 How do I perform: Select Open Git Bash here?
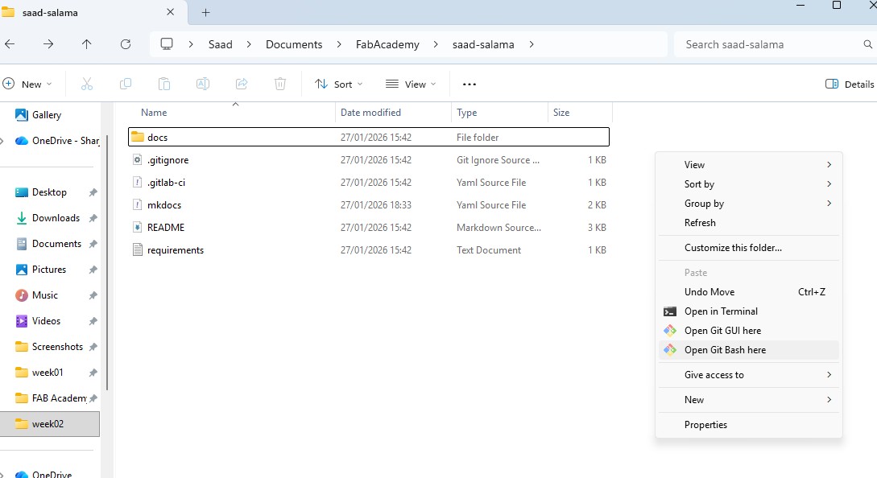click(x=749, y=350)
